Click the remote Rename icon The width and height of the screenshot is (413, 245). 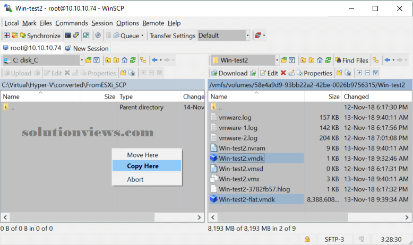[x=291, y=73]
